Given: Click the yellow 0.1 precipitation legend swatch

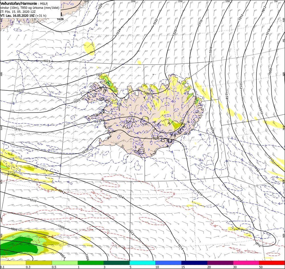Looking at the screenshot, I should click(13, 263).
